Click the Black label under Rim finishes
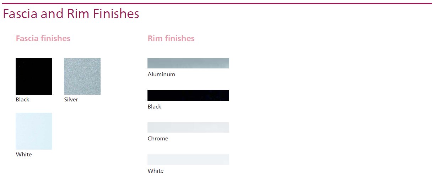 (x=154, y=107)
